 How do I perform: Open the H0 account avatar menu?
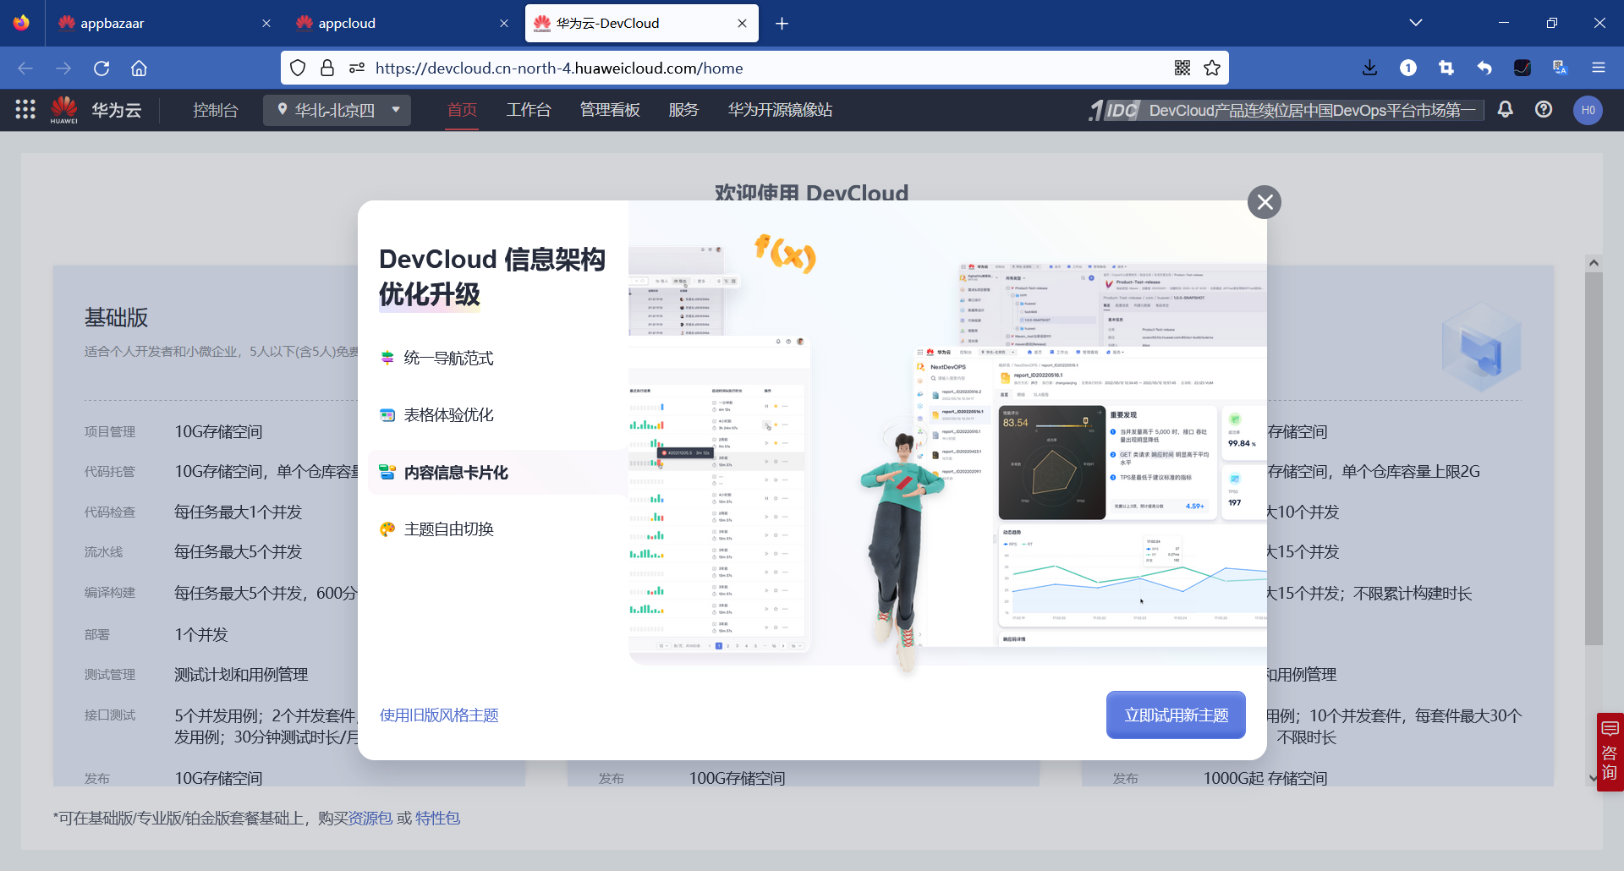pos(1588,110)
